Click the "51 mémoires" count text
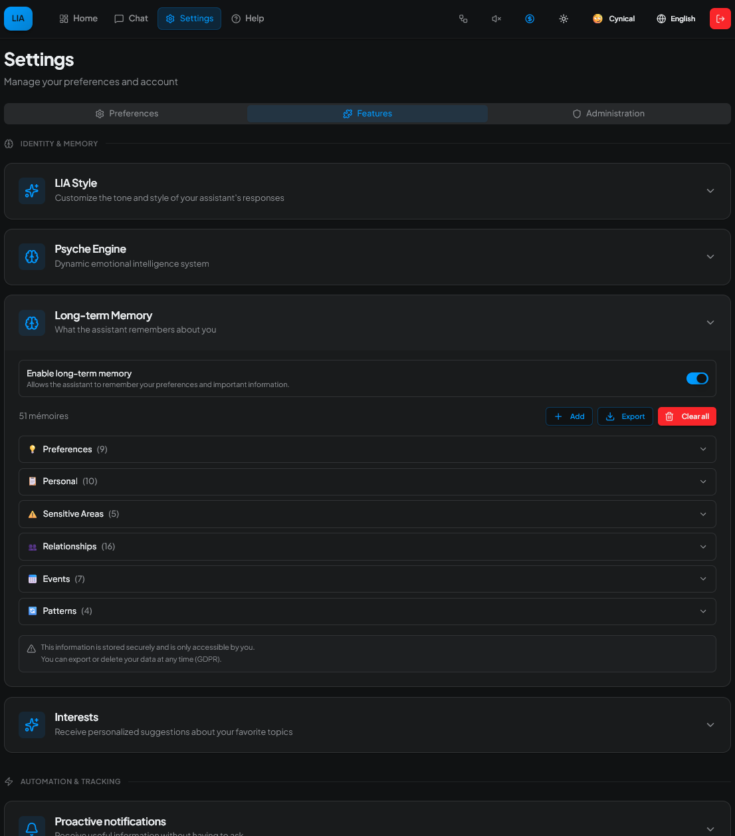Viewport: 735px width, 836px height. pos(44,416)
